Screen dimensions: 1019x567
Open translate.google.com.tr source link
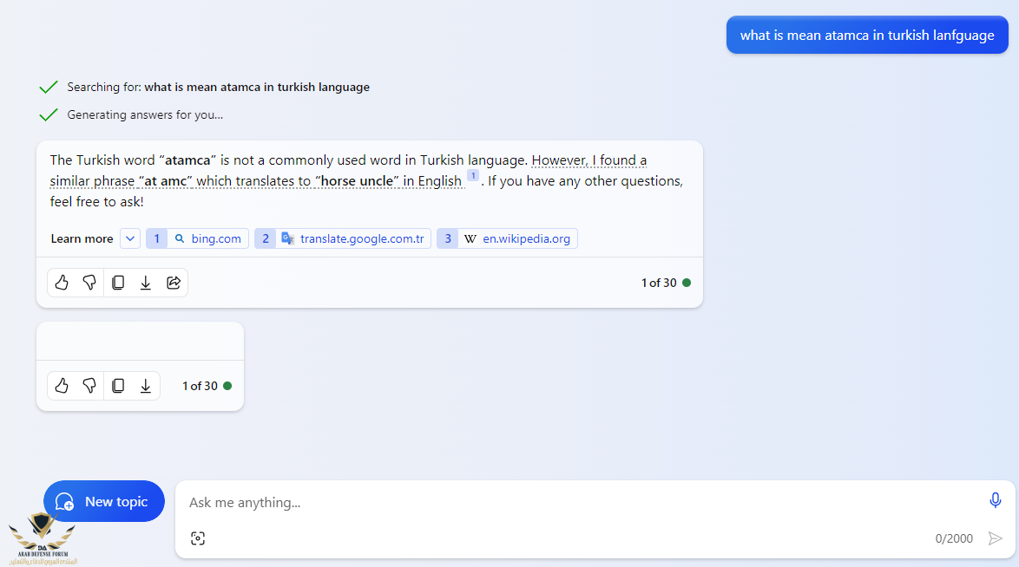pyautogui.click(x=343, y=238)
